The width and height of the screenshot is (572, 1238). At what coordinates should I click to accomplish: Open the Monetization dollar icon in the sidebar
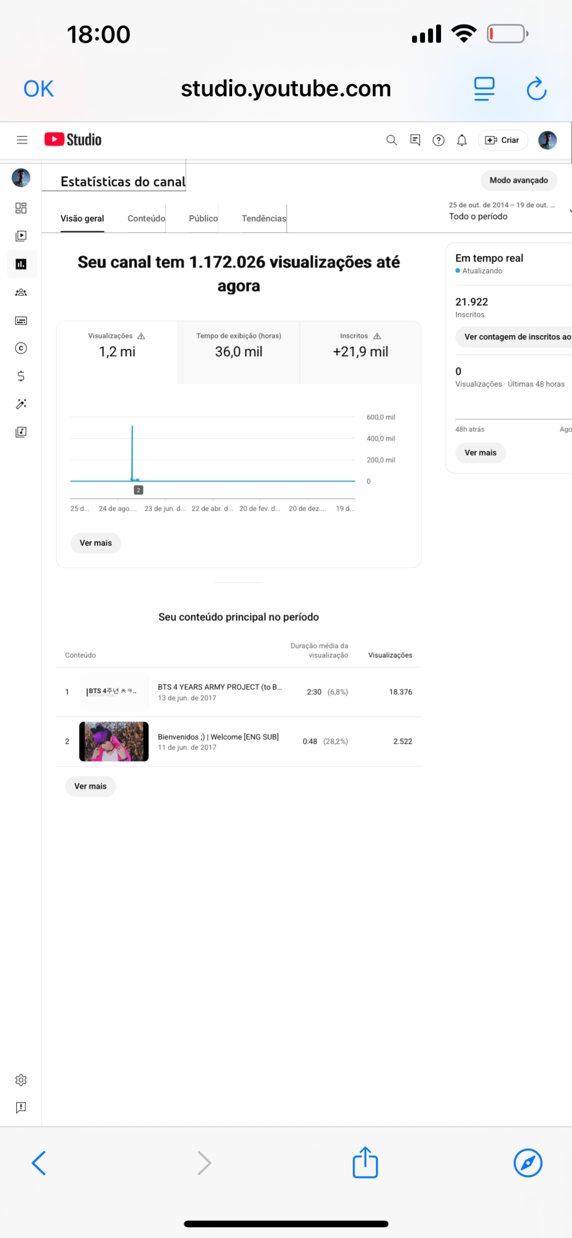click(x=21, y=376)
